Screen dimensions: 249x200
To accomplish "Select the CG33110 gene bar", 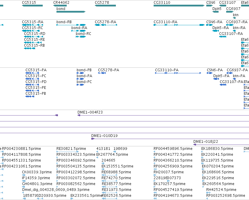I will 179,6.
